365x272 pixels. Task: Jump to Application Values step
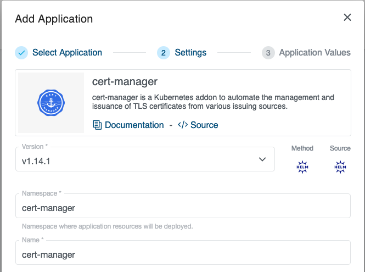[x=315, y=53]
